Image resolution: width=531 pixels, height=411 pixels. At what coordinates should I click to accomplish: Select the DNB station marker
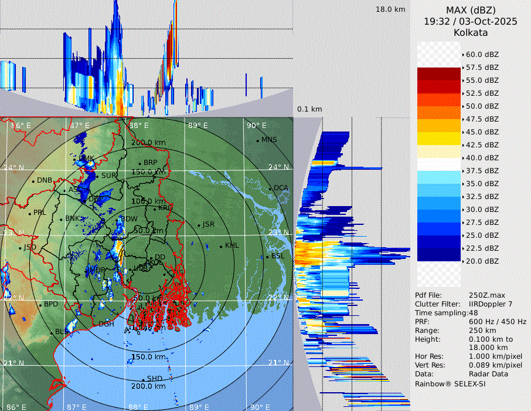click(33, 181)
